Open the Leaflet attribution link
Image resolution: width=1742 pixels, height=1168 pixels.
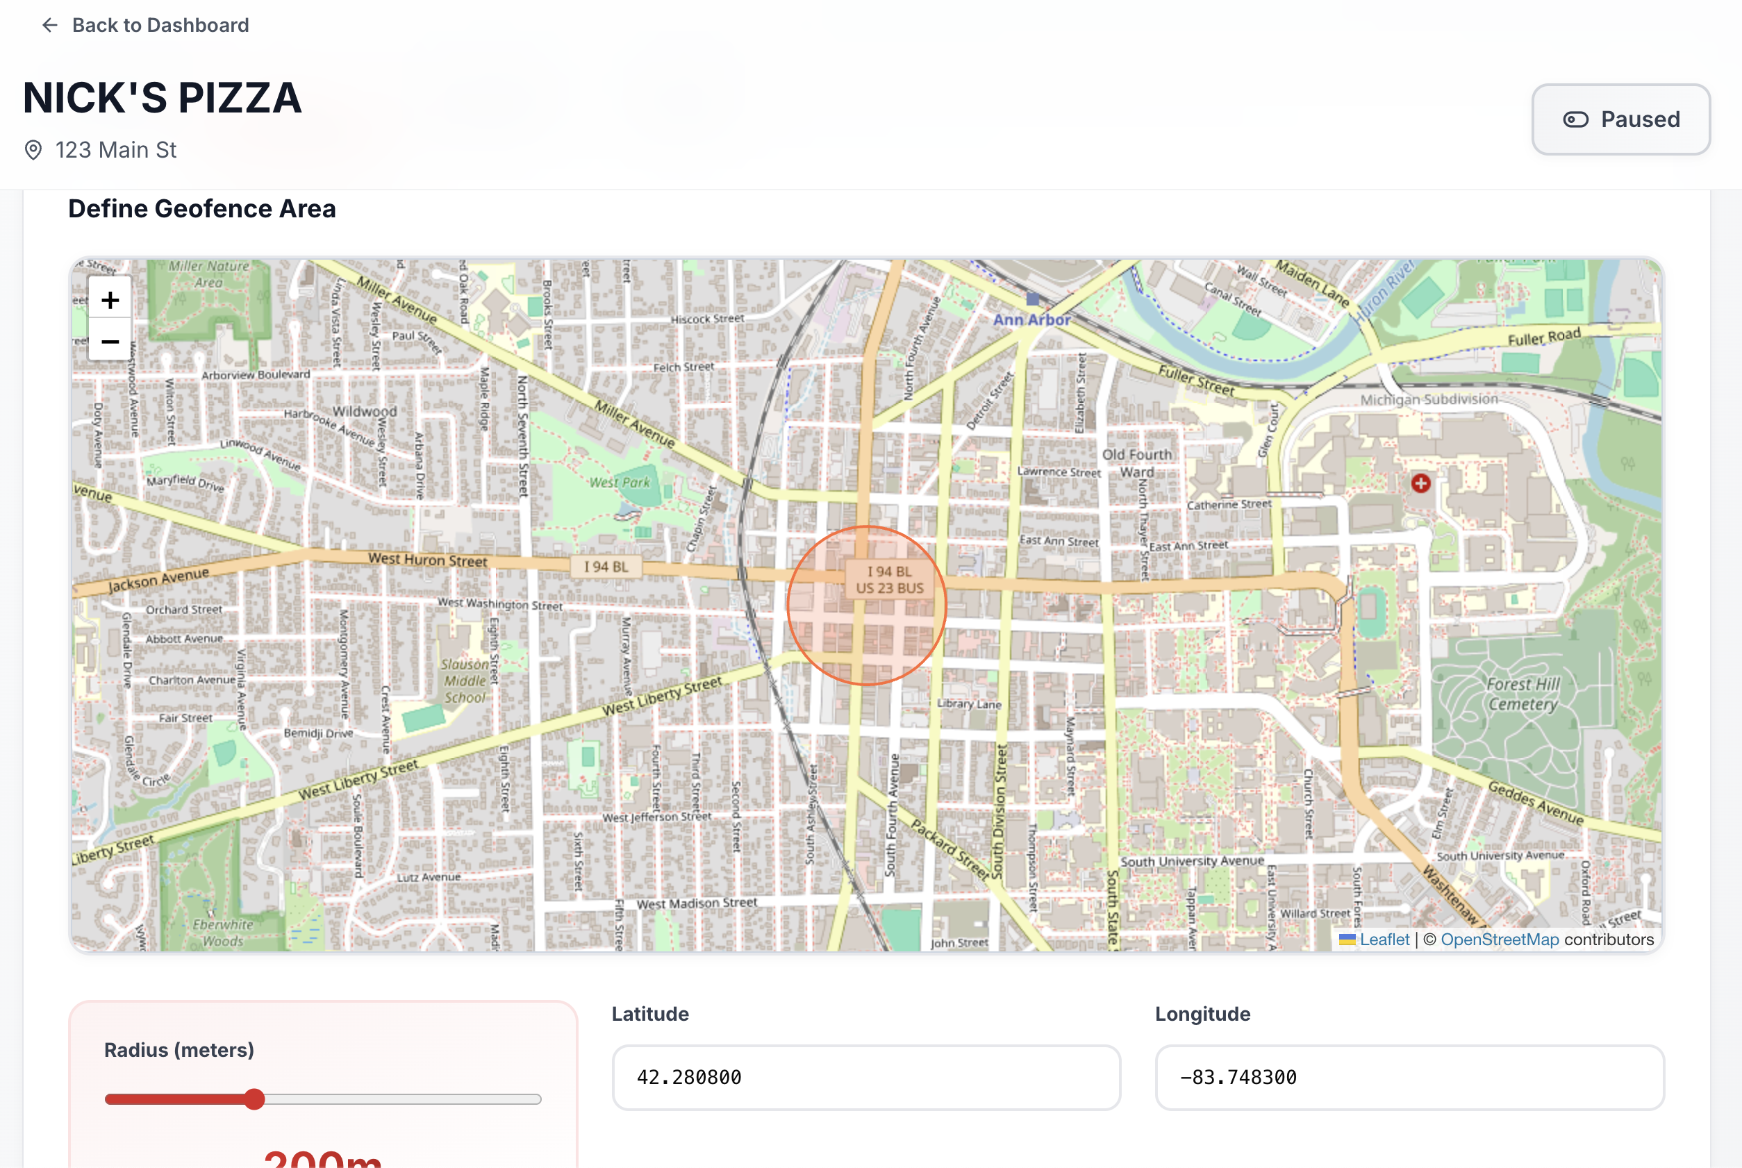pos(1384,940)
